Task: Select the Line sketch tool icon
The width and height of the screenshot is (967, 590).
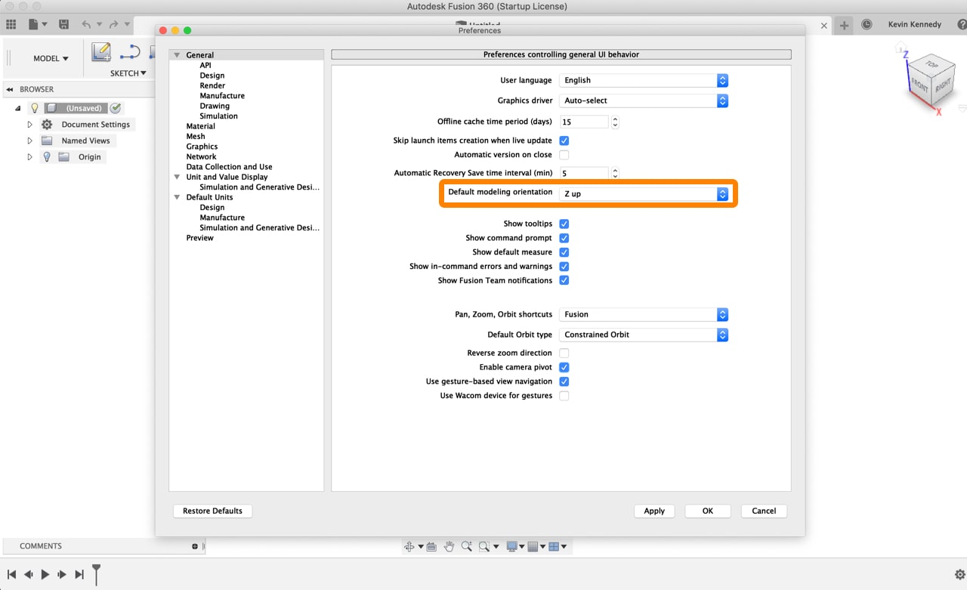Action: pyautogui.click(x=130, y=52)
